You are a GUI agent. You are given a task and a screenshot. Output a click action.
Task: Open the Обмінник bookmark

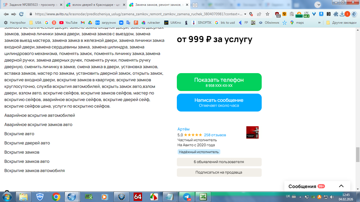click(269, 23)
